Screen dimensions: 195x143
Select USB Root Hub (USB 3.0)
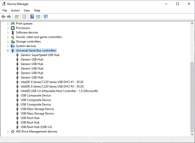(x=36, y=127)
